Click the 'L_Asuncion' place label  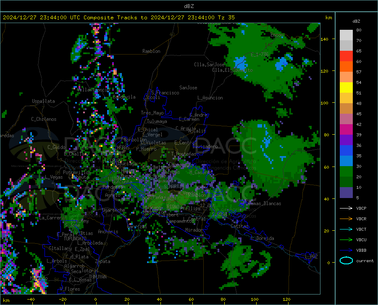tap(210, 98)
